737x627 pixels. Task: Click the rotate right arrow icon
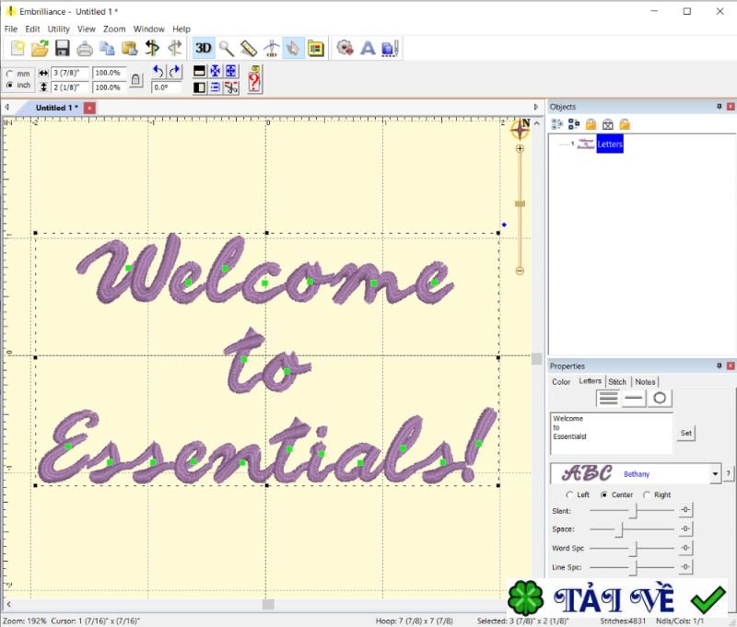[x=175, y=72]
